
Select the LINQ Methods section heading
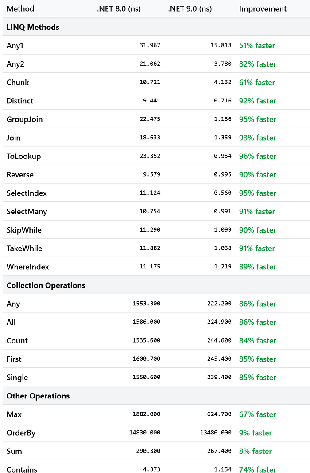tap(33, 27)
